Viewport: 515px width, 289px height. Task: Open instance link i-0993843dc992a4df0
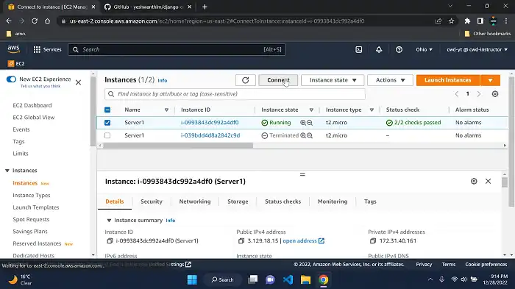tap(210, 123)
